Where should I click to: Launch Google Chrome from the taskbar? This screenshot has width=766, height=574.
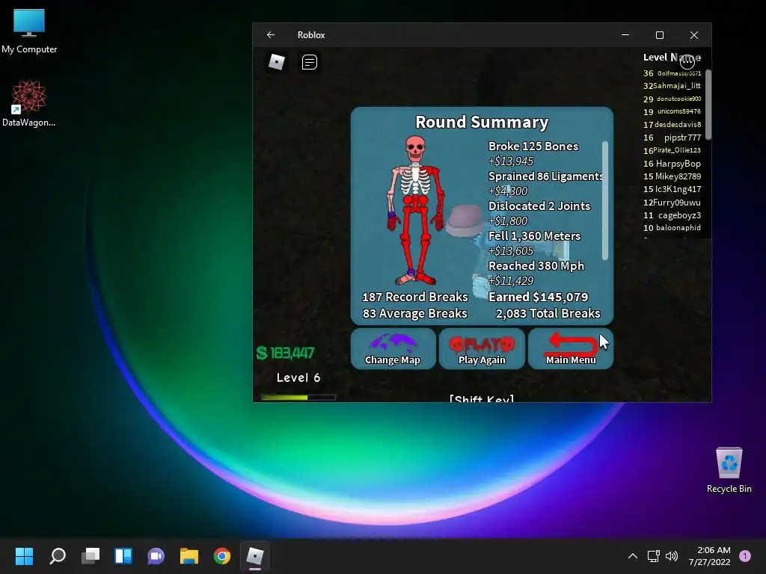tap(221, 556)
